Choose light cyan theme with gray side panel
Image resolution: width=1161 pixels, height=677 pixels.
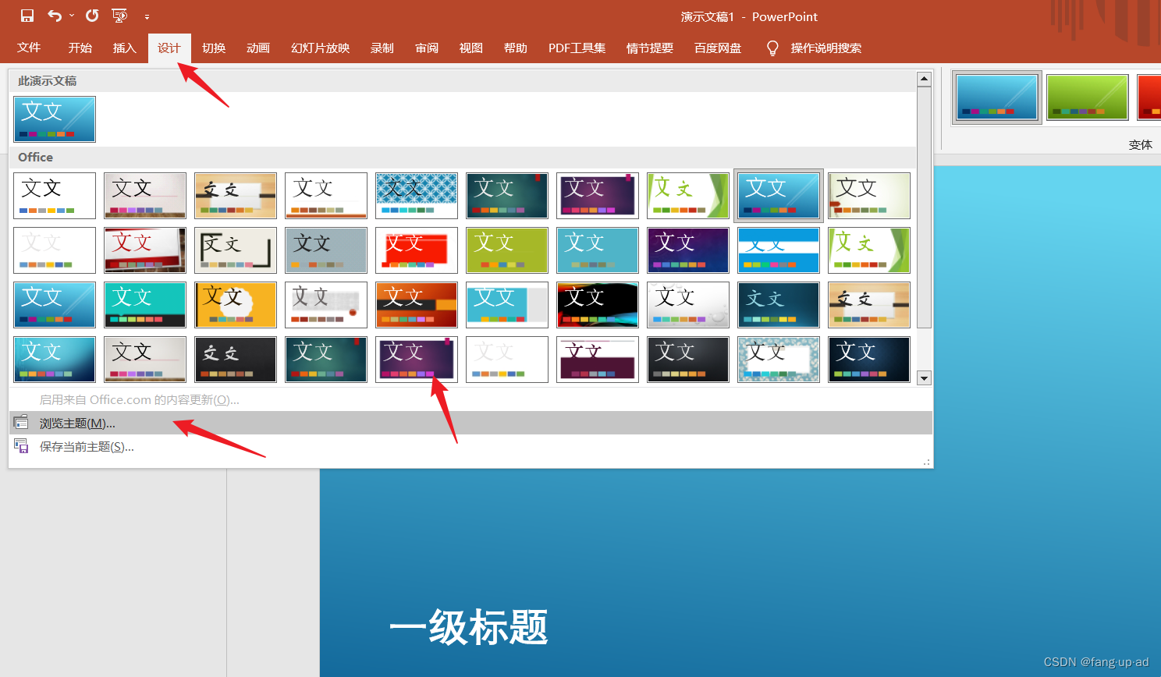click(507, 305)
